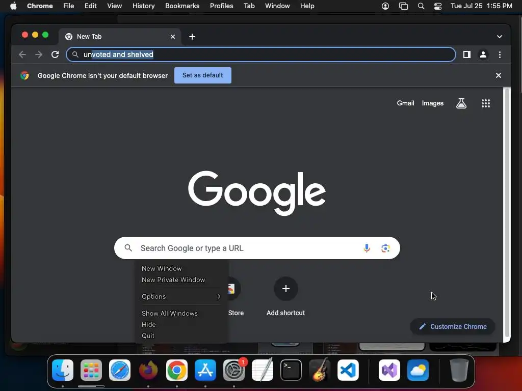
Task: Go back with the back arrow
Action: (x=22, y=54)
